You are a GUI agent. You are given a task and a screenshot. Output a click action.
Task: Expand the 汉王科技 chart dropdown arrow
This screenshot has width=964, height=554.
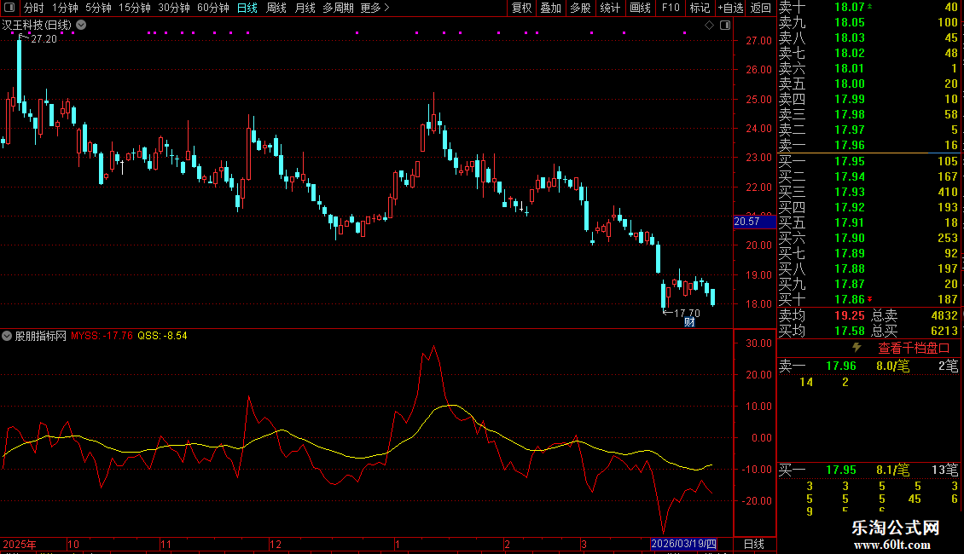[81, 26]
